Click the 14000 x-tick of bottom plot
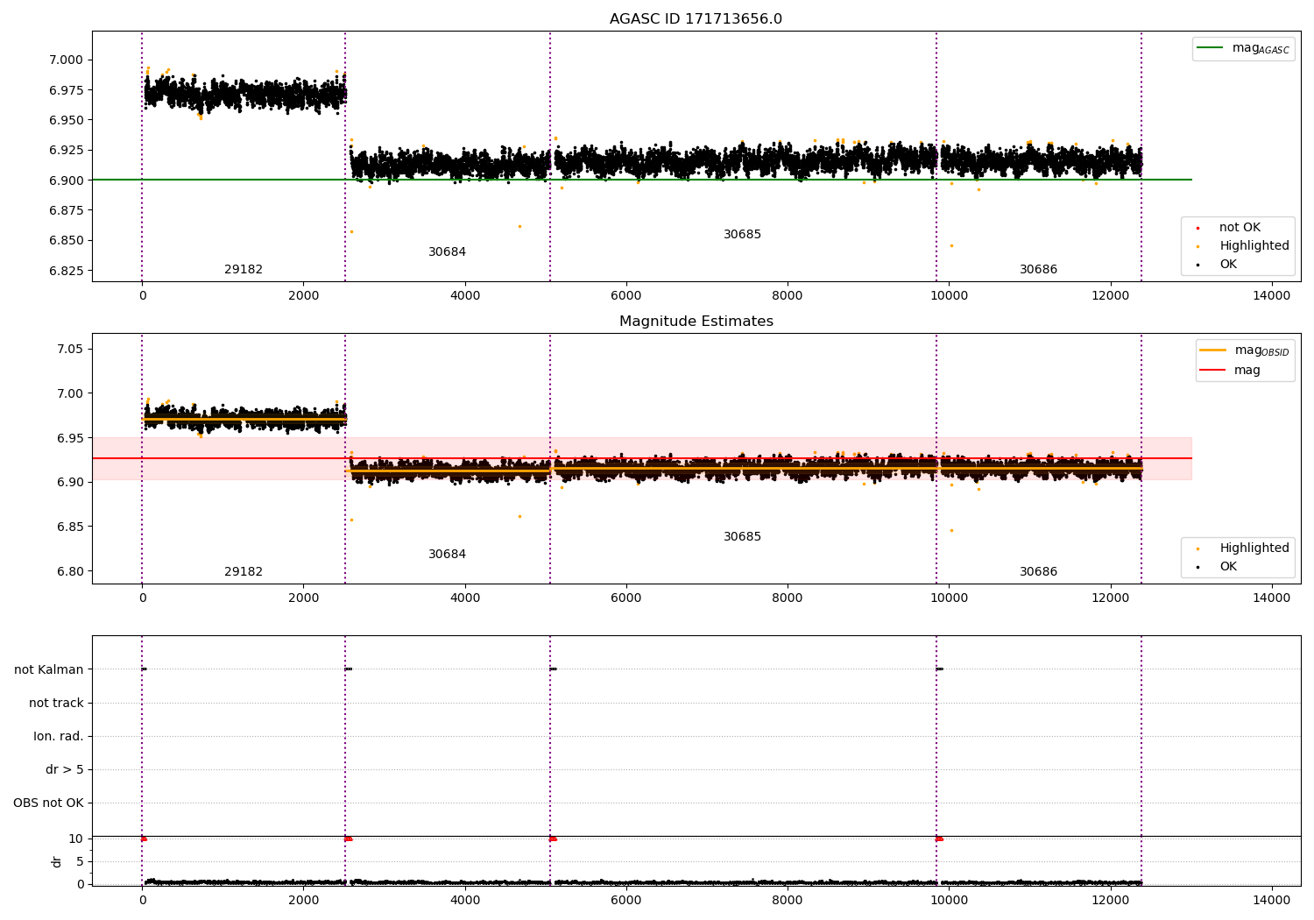This screenshot has width=1314, height=920. [1271, 900]
